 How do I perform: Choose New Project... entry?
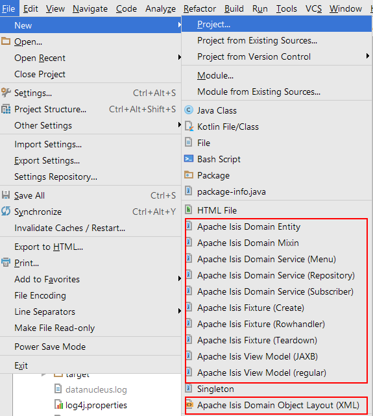[276, 24]
